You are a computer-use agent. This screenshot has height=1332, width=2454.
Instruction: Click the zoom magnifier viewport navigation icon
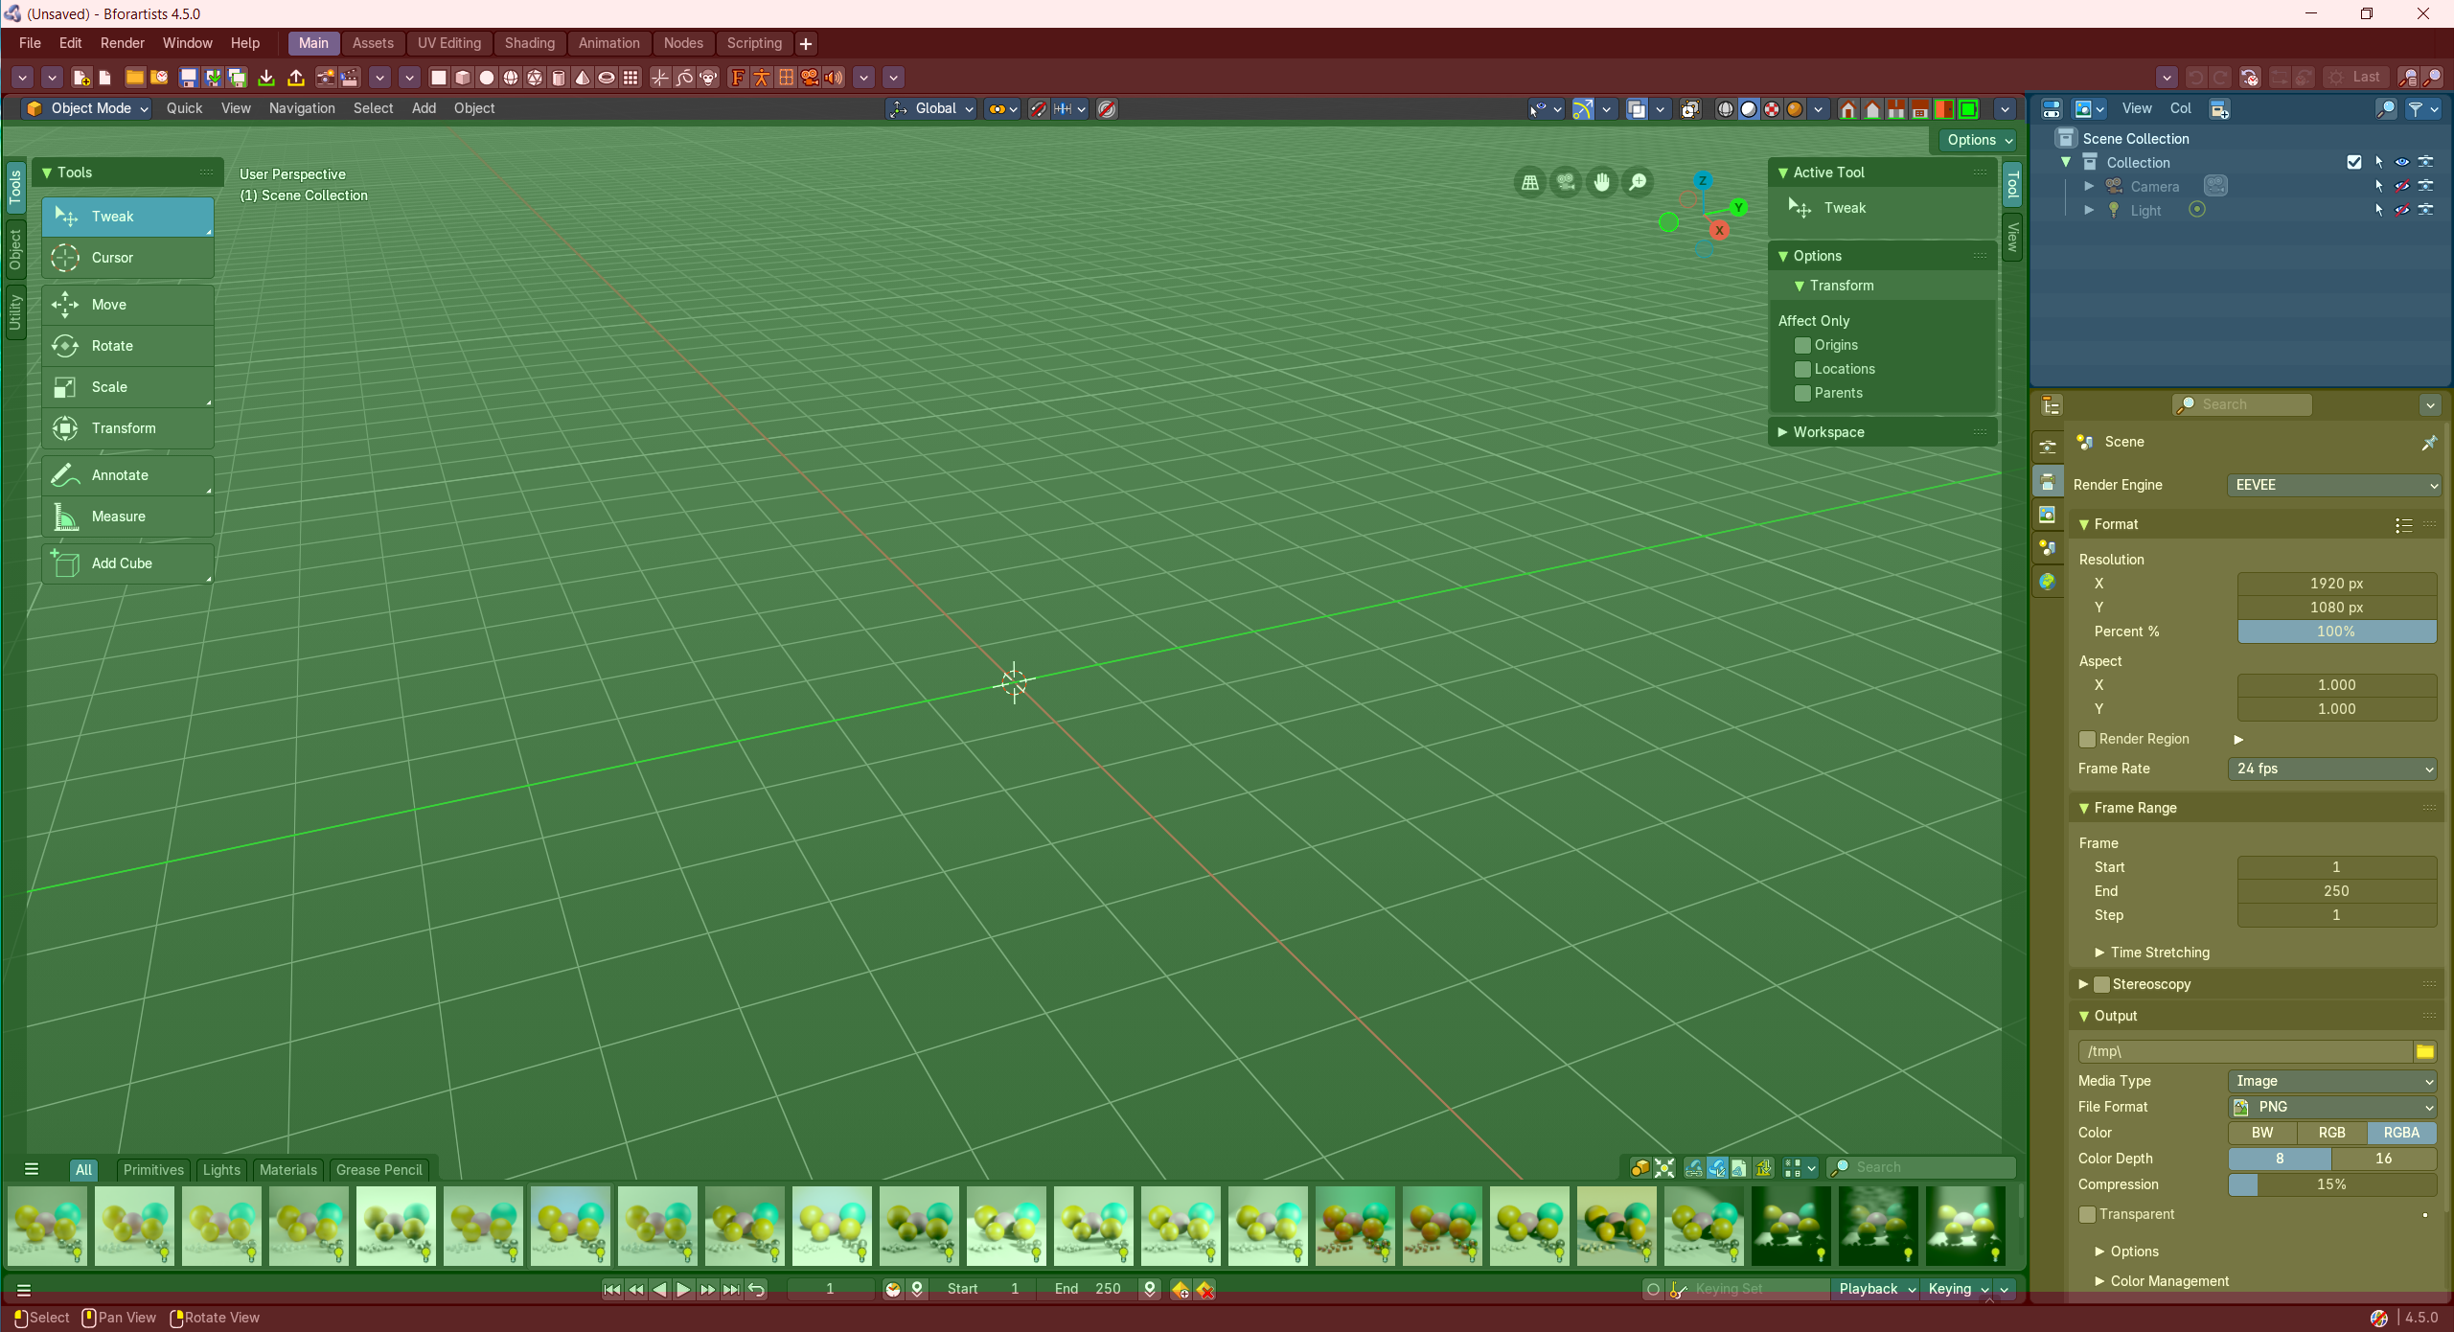[1639, 182]
